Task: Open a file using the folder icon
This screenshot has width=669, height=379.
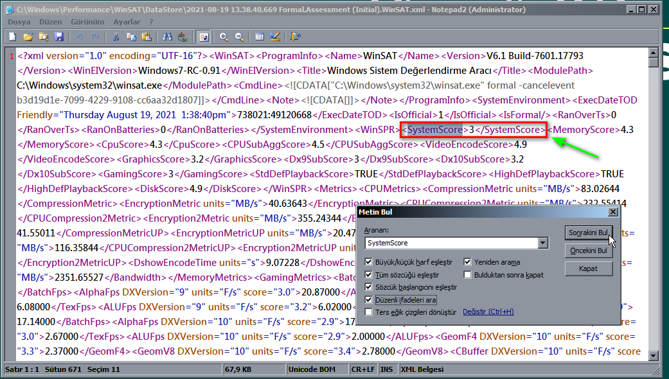Action: click(28, 37)
